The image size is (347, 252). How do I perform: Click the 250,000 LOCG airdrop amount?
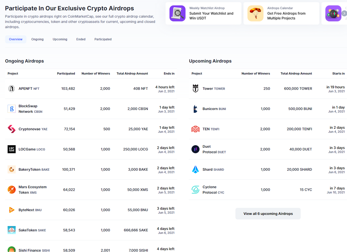pyautogui.click(x=136, y=149)
